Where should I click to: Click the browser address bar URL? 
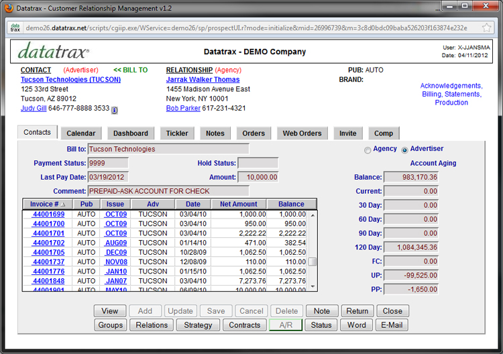click(x=246, y=28)
